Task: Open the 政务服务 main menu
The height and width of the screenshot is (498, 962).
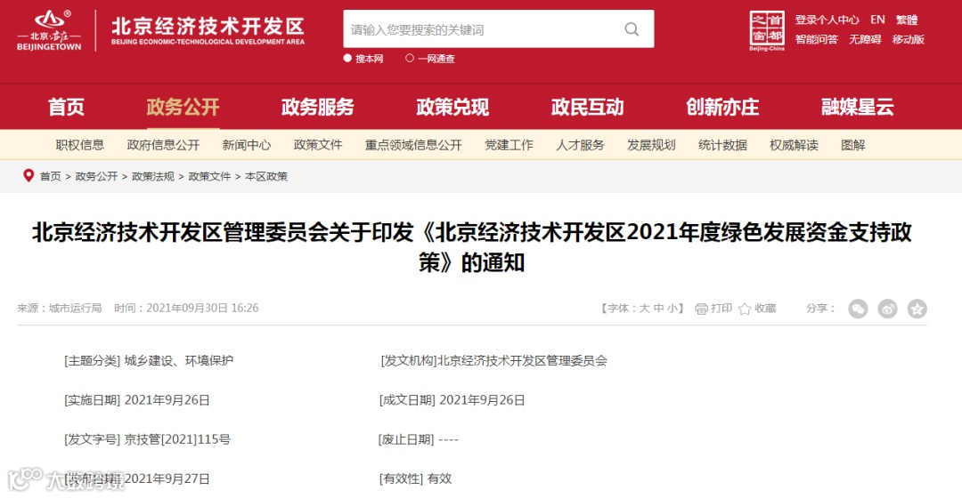Action: click(318, 108)
